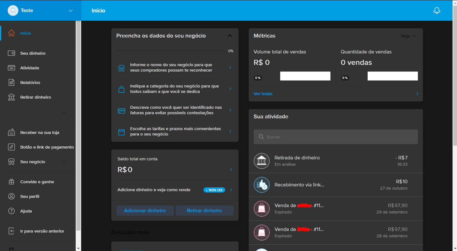Image resolution: width=457 pixels, height=251 pixels.
Task: Open the Recebimento via link activity entry
Action: pos(336,185)
